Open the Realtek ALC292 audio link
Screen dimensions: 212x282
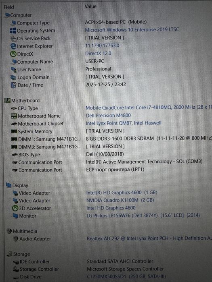click(149, 238)
